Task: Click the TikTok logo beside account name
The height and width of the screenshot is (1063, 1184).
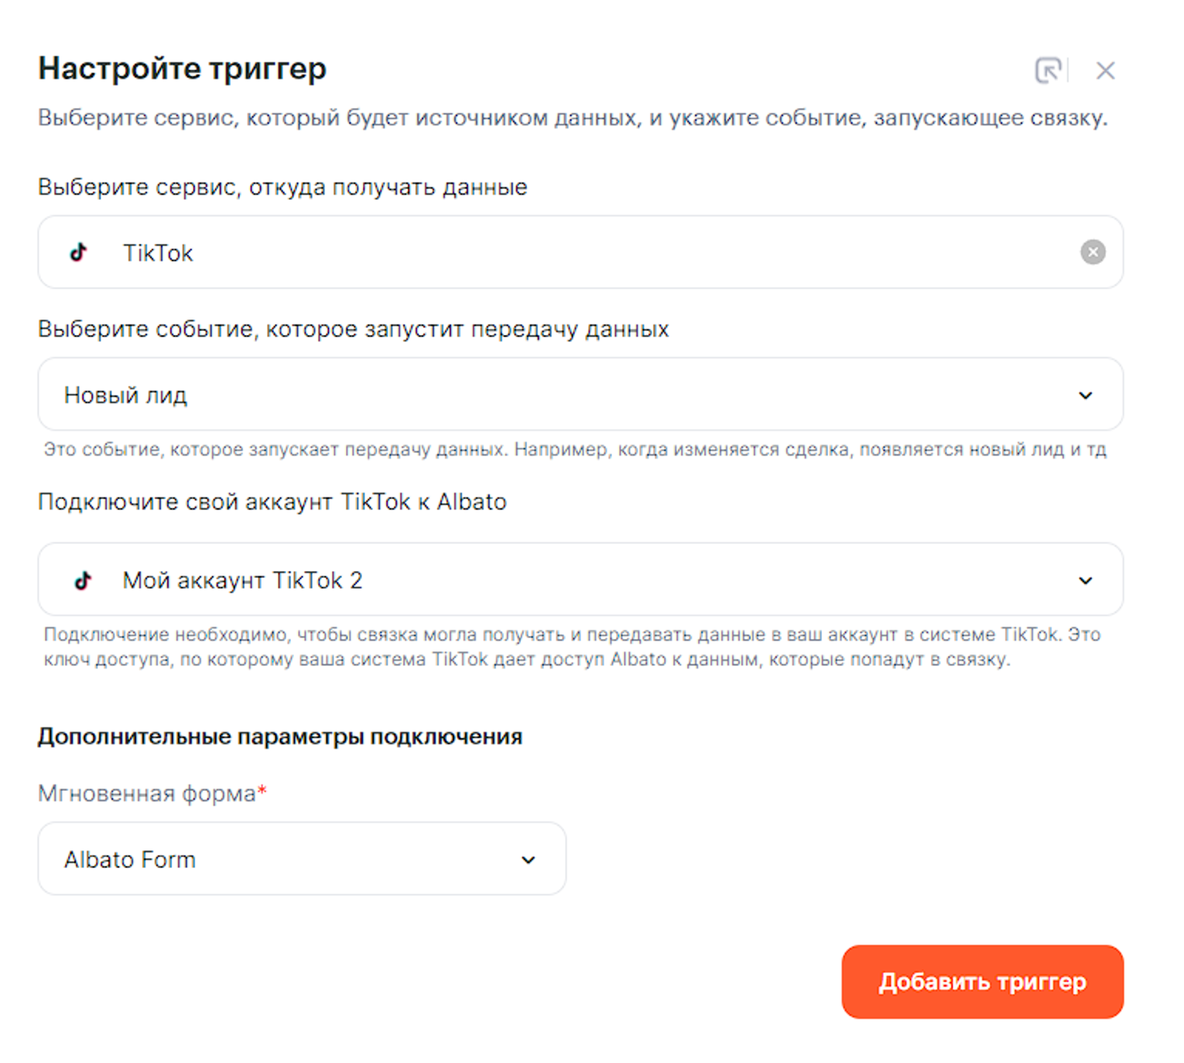Action: (x=83, y=580)
